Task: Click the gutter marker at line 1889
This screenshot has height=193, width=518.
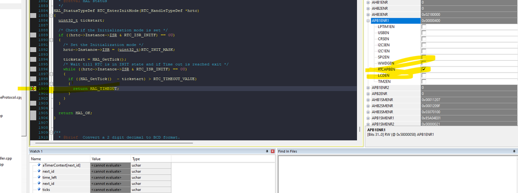Action: [33, 35]
